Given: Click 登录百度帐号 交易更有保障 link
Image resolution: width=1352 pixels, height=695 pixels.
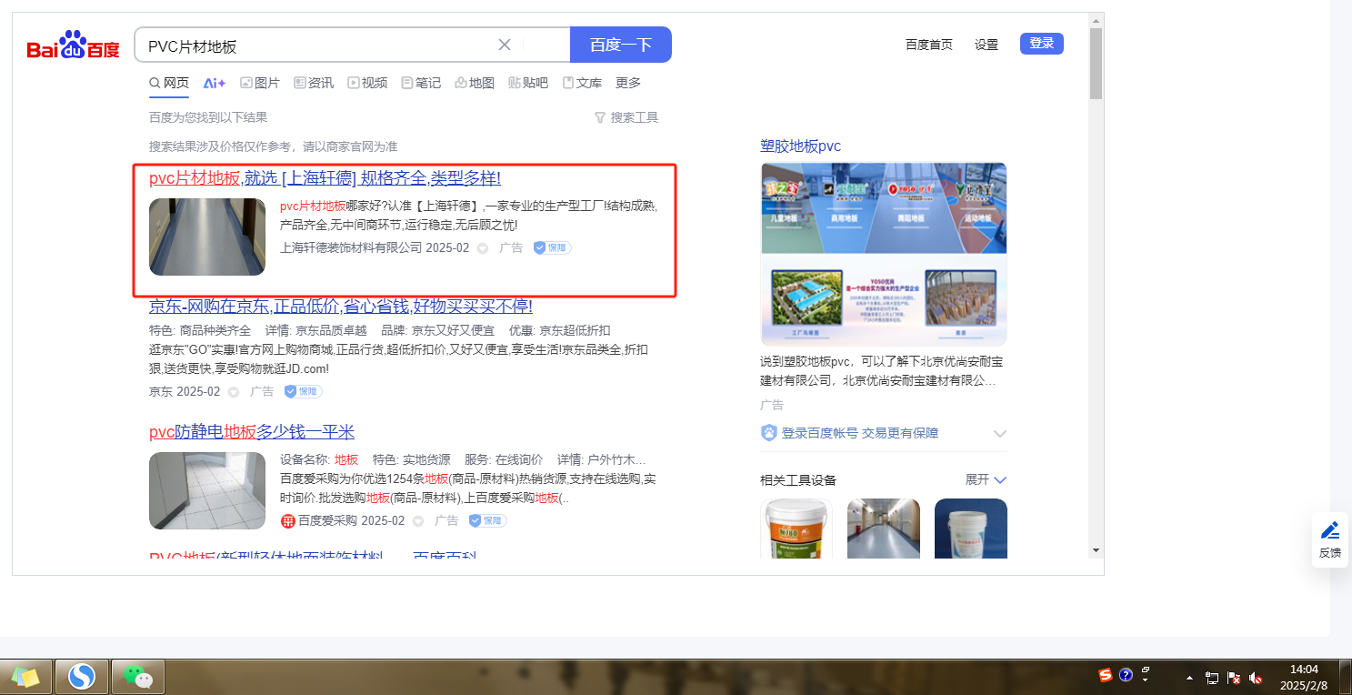Looking at the screenshot, I should tap(860, 433).
